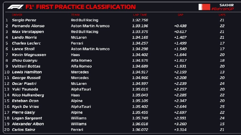Viewport: 241px width, 135px height.
Task: Click the SAKHIR location label
Action: [x=227, y=5]
